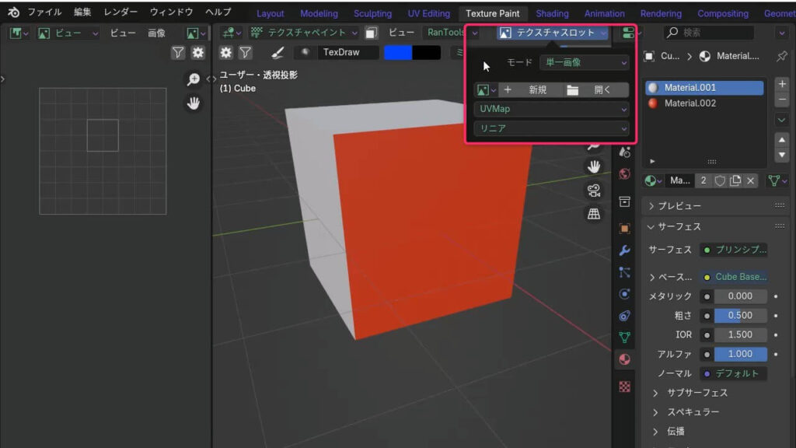Click the プリンシプ... surface shader button

(x=734, y=250)
